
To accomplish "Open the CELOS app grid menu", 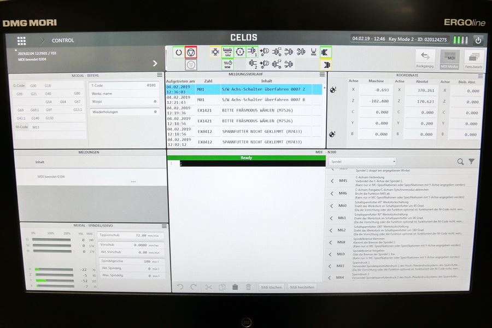I will click(x=21, y=40).
